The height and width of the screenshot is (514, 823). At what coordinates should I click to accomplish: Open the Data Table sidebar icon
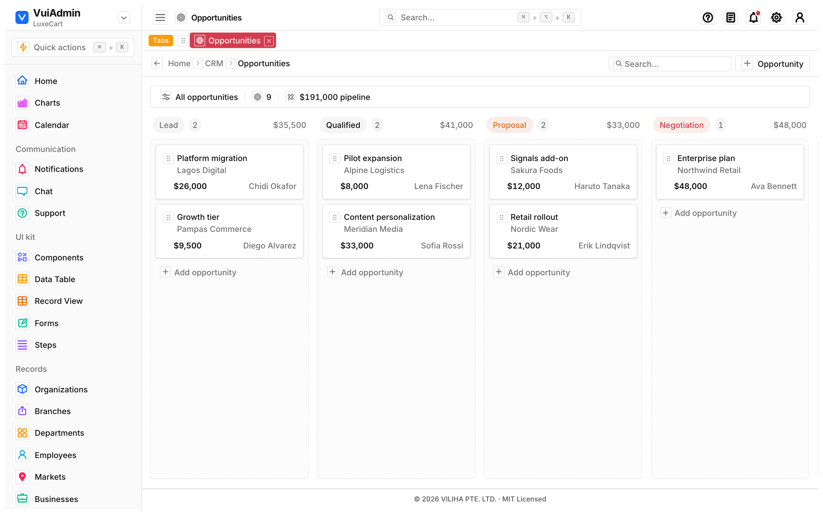[x=22, y=279]
